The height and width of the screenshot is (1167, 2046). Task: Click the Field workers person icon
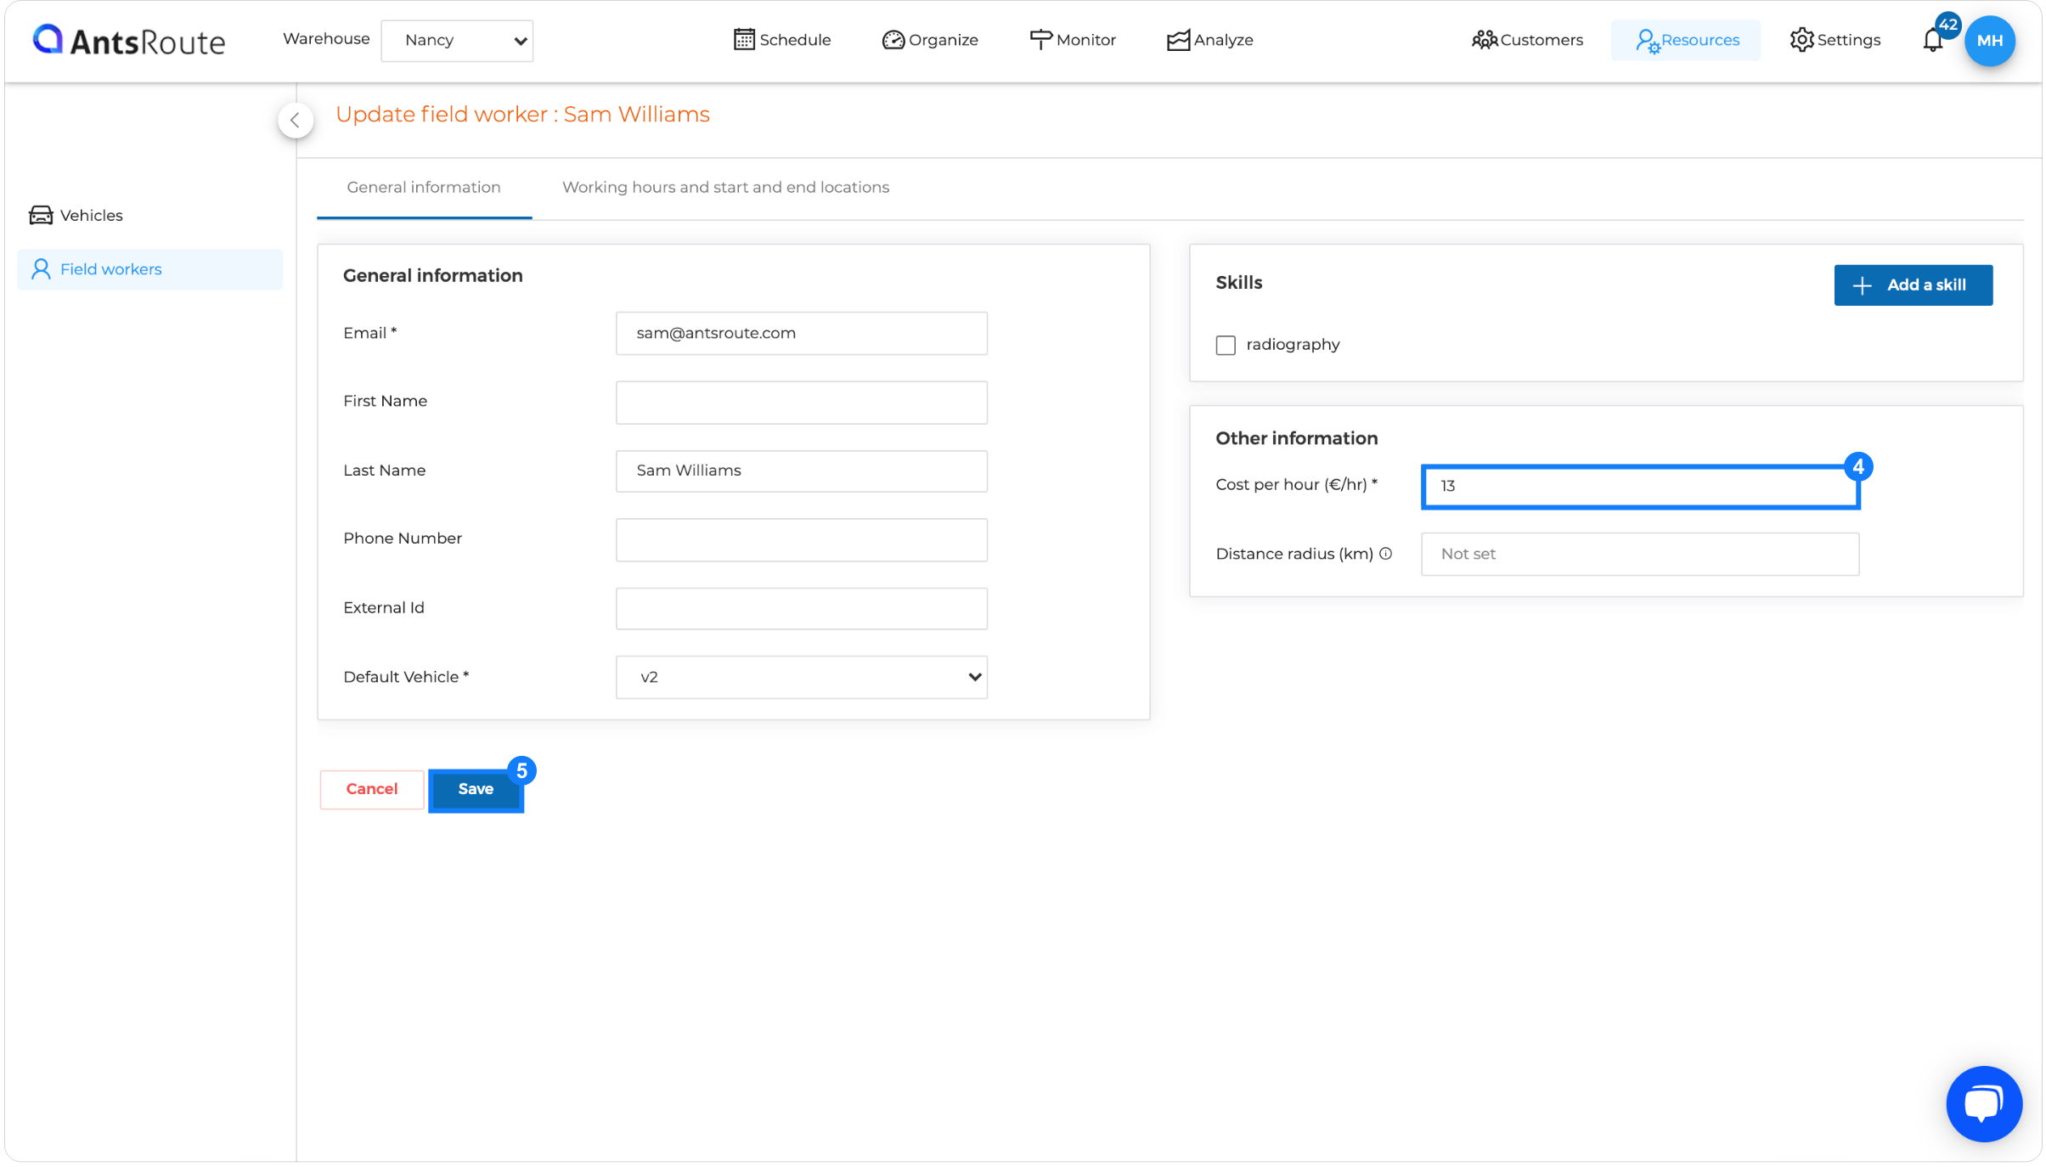pyautogui.click(x=41, y=269)
